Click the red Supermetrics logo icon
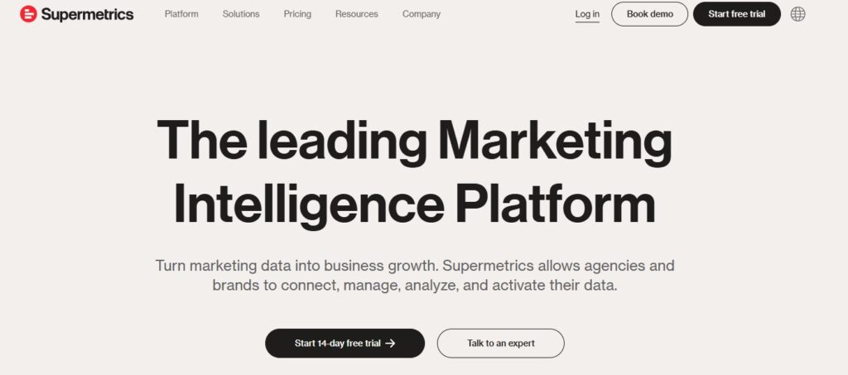848x375 pixels. (28, 14)
